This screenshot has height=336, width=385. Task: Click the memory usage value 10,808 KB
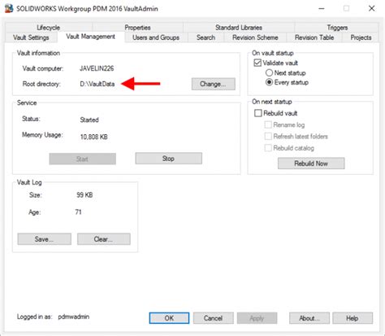pos(94,137)
